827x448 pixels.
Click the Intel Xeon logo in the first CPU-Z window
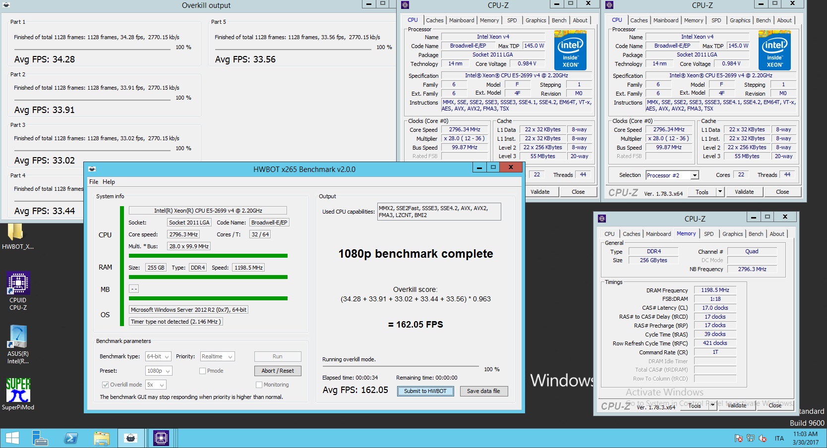570,51
